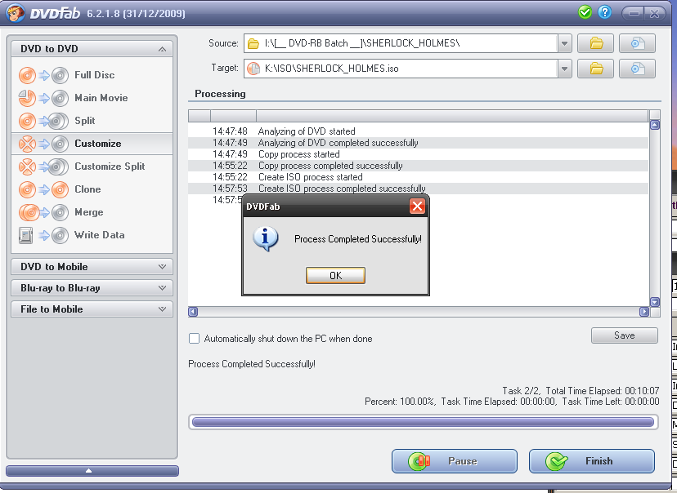Browse for Source folder with folder icon
The image size is (677, 493).
pyautogui.click(x=596, y=43)
